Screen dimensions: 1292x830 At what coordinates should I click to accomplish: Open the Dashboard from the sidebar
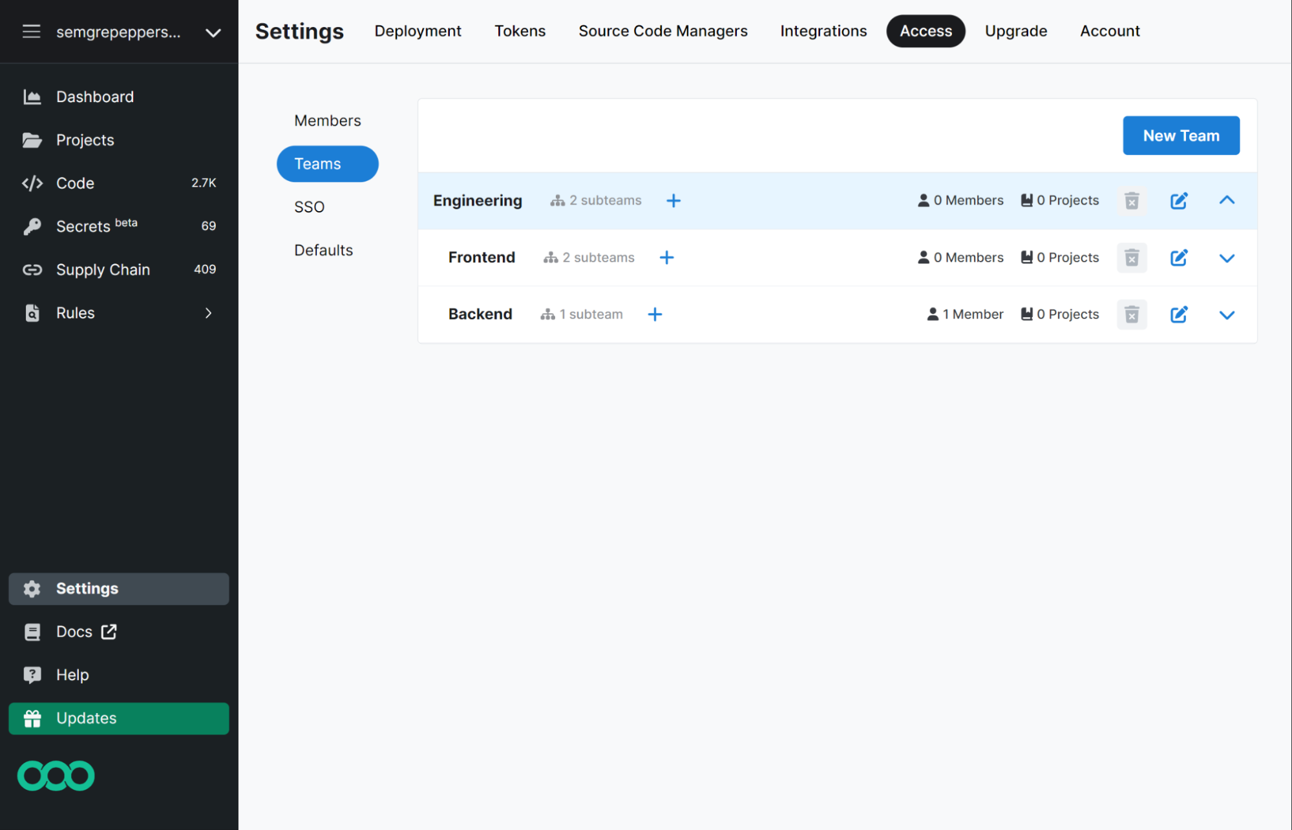pos(94,96)
